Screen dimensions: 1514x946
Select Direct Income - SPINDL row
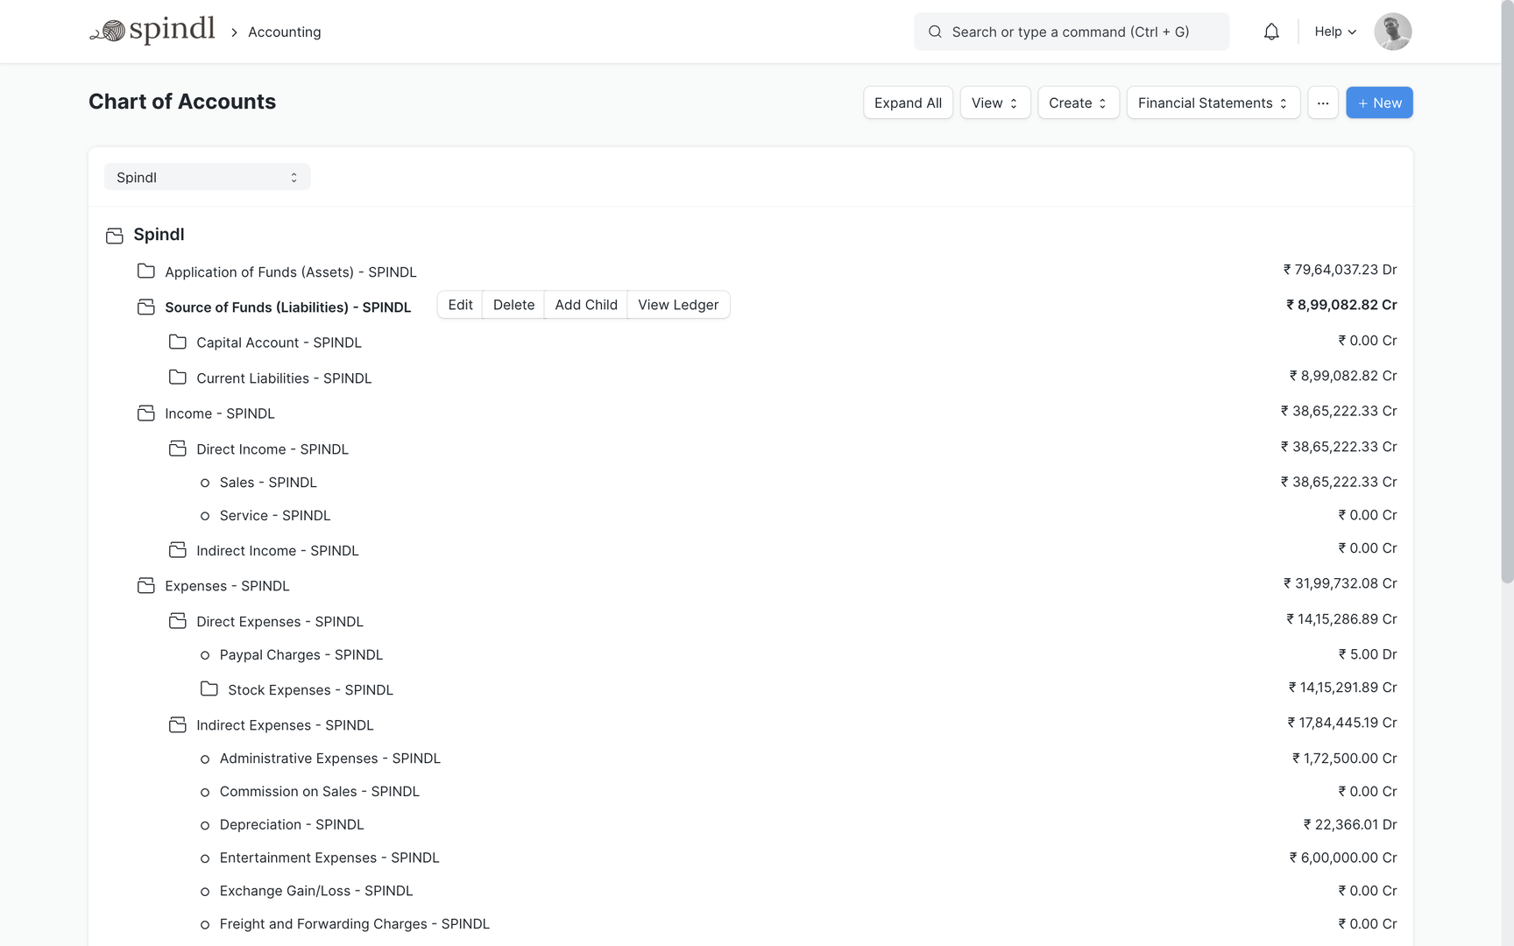coord(272,449)
